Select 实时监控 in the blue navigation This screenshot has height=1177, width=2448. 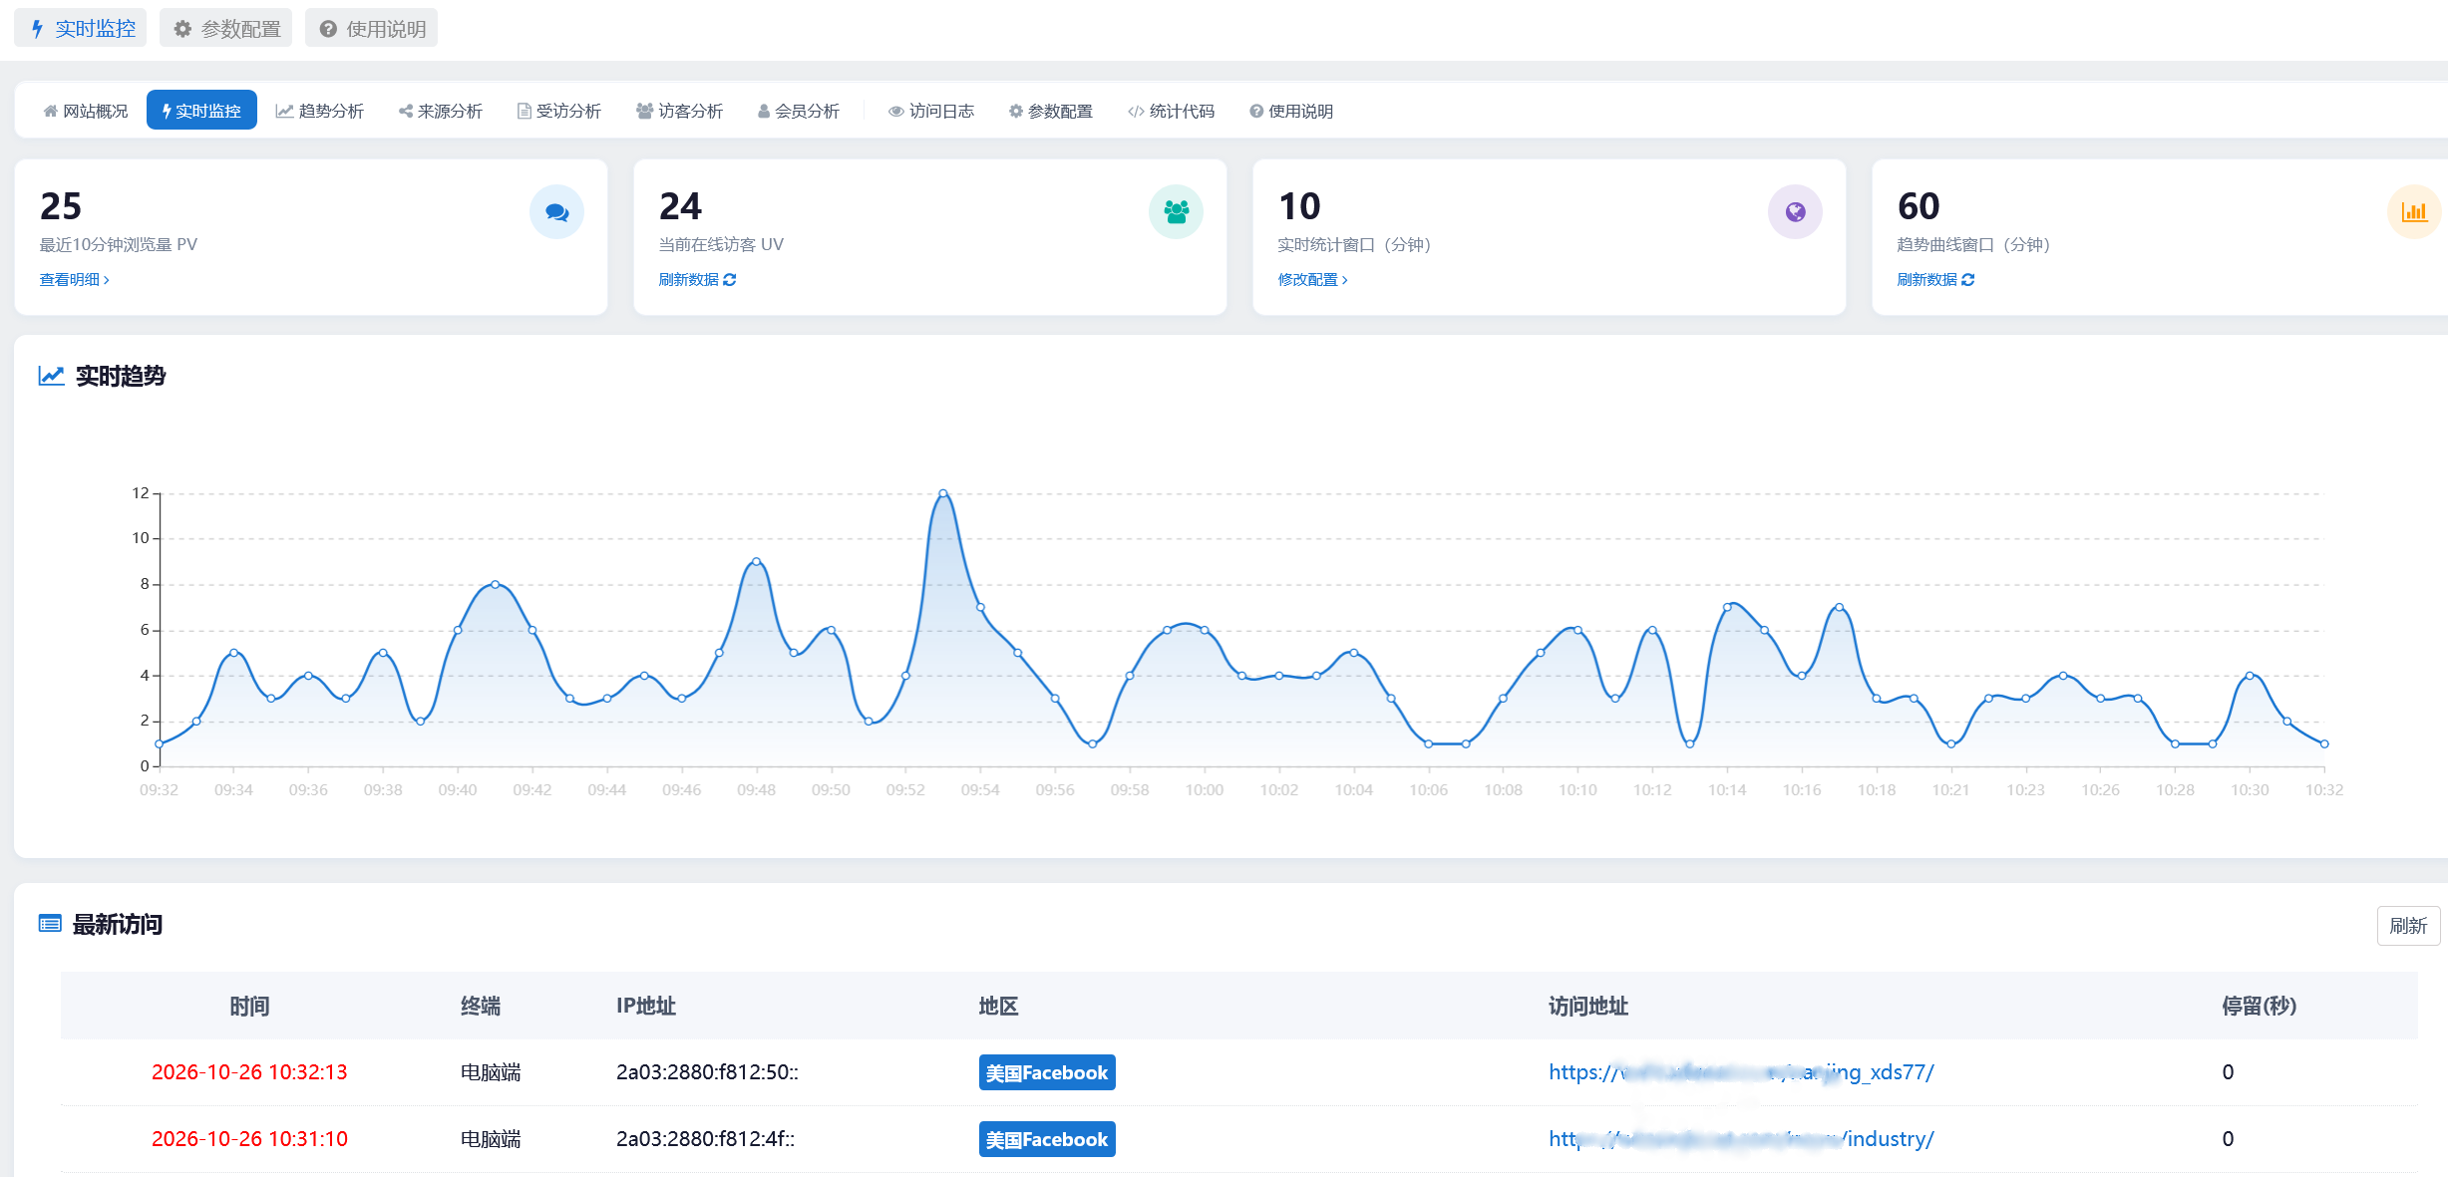(x=201, y=111)
